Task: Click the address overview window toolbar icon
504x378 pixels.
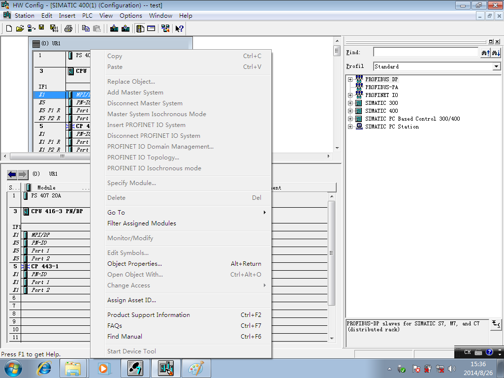Action: pos(151,29)
